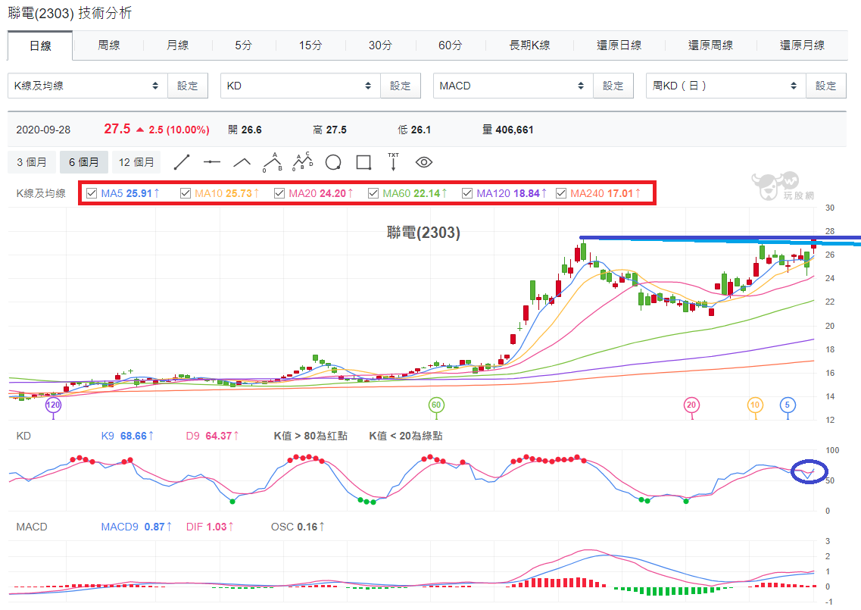The height and width of the screenshot is (610, 861).
Task: Select the 0-A-B three-point wave tool
Action: [x=273, y=162]
